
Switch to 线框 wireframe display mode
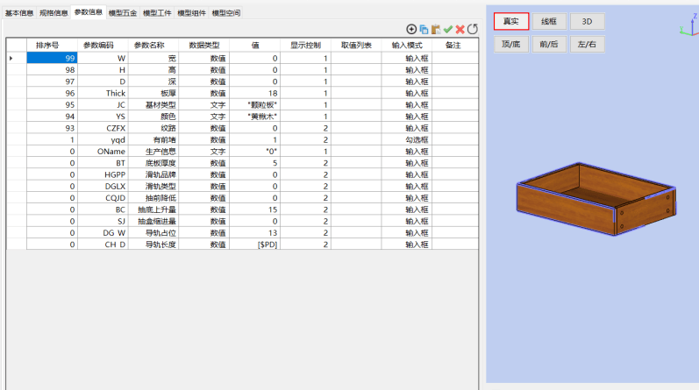point(549,21)
